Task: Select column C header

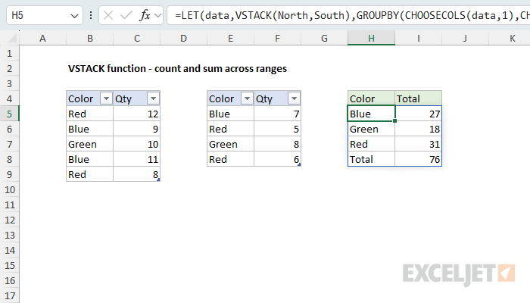Action: [x=137, y=38]
